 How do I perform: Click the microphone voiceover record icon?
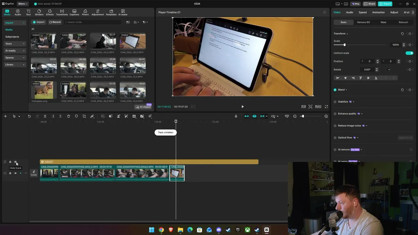pos(236,116)
